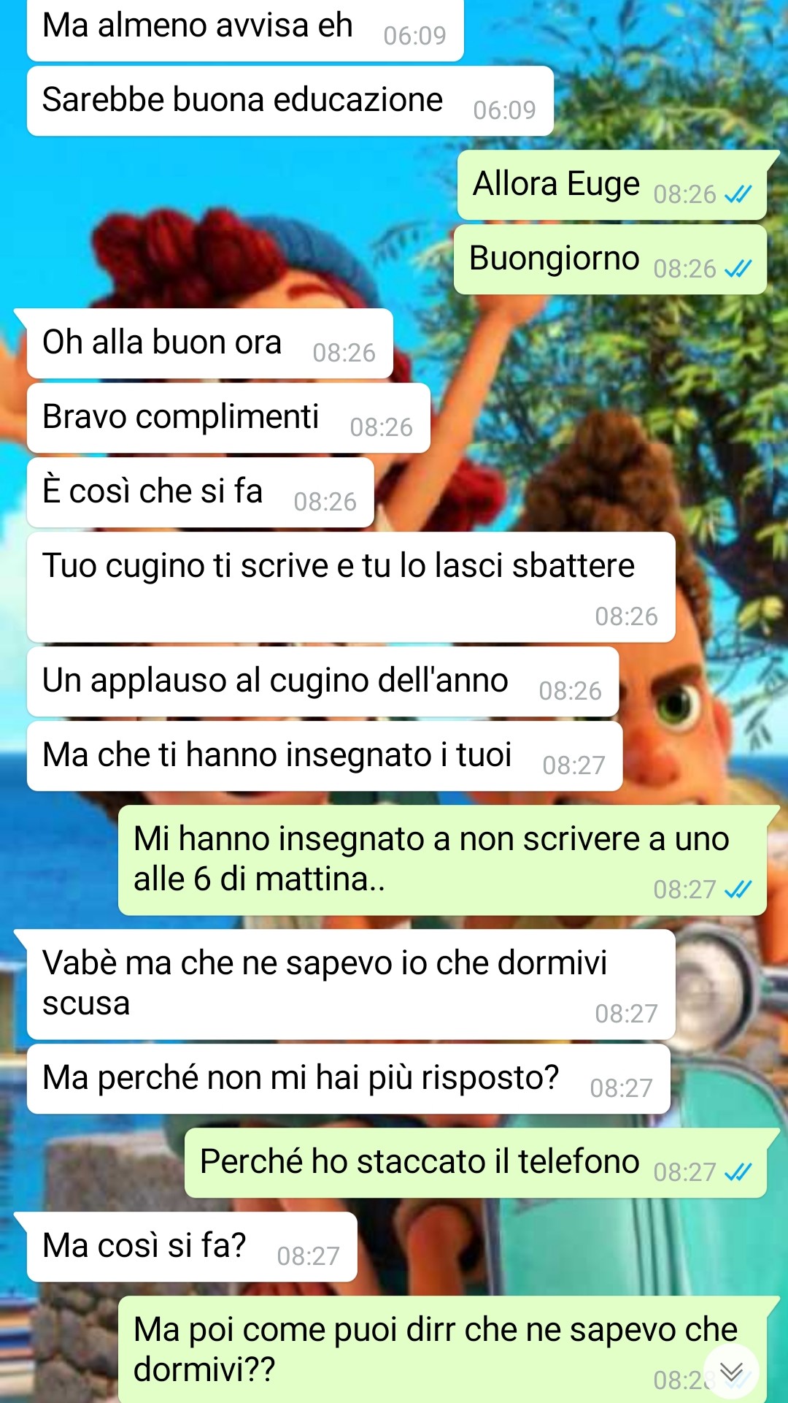Select 'Tuo cugino ti scrive' message bubble
The height and width of the screenshot is (1403, 788).
(351, 587)
